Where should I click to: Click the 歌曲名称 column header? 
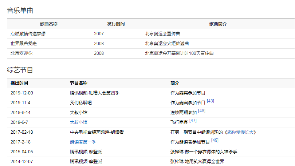tap(48, 24)
